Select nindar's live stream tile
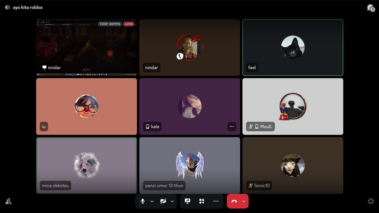Viewport: 379px width, 213px height. pyautogui.click(x=86, y=47)
